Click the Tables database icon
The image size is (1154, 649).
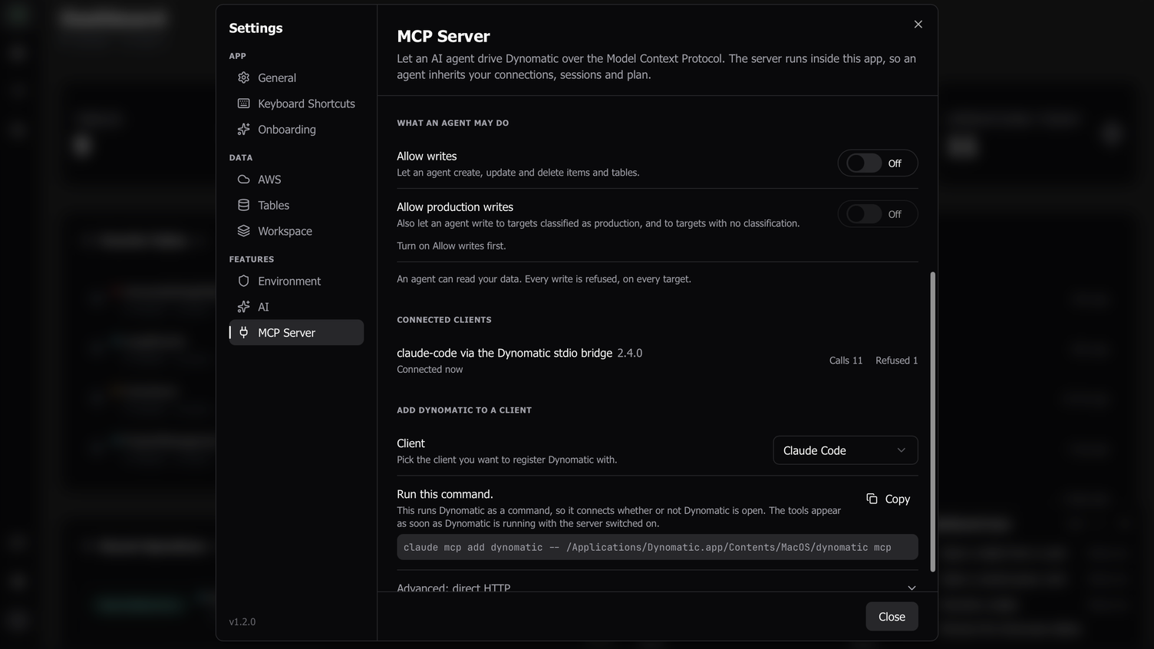coord(243,205)
